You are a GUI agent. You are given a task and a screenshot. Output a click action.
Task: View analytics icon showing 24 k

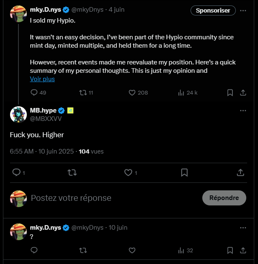click(181, 92)
